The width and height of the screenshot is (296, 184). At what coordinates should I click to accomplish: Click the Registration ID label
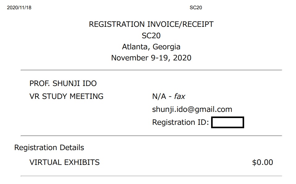pyautogui.click(x=181, y=122)
